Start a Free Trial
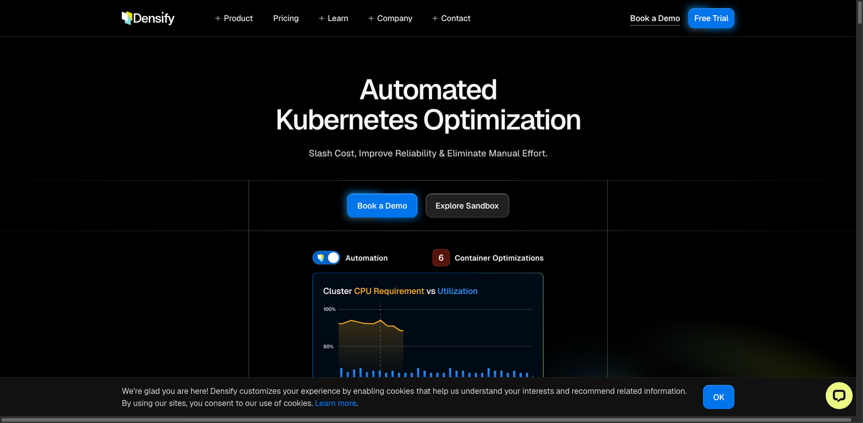Screen dimensions: 863x423 [x=711, y=18]
